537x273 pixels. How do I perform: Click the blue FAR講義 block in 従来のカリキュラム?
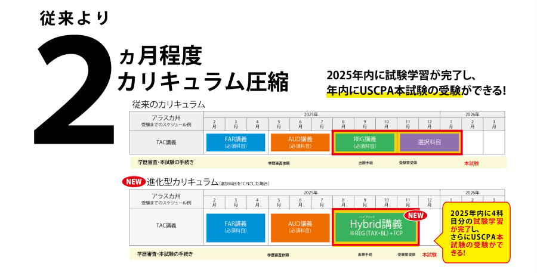click(x=236, y=142)
